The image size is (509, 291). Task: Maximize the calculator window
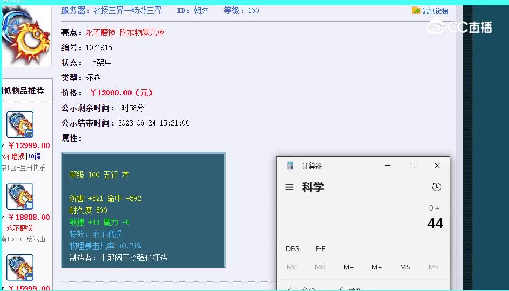(412, 165)
